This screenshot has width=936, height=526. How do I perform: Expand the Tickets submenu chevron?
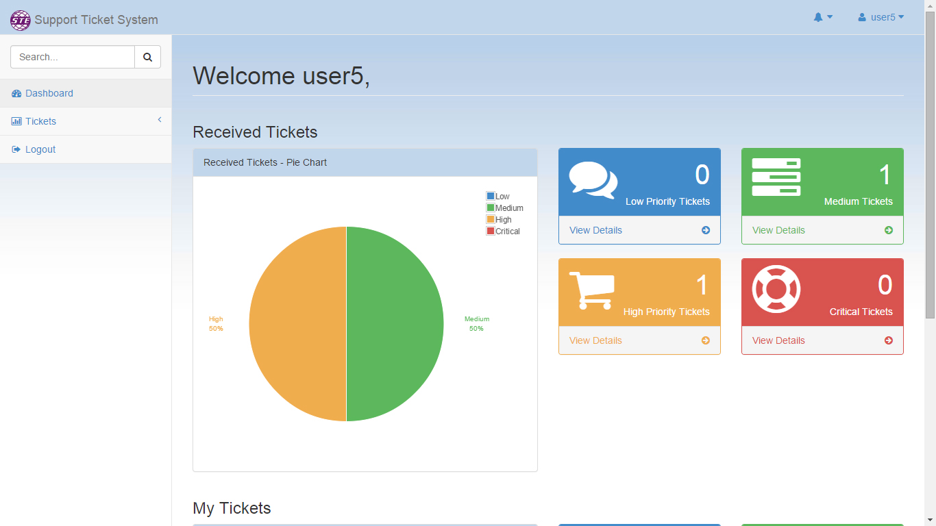[160, 120]
